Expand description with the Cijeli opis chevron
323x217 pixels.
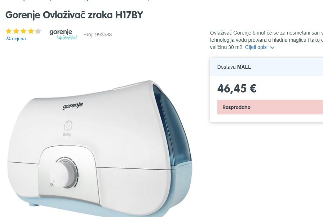pyautogui.click(x=272, y=48)
